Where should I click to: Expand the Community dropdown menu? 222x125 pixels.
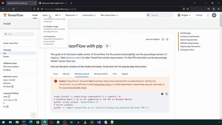(89, 15)
